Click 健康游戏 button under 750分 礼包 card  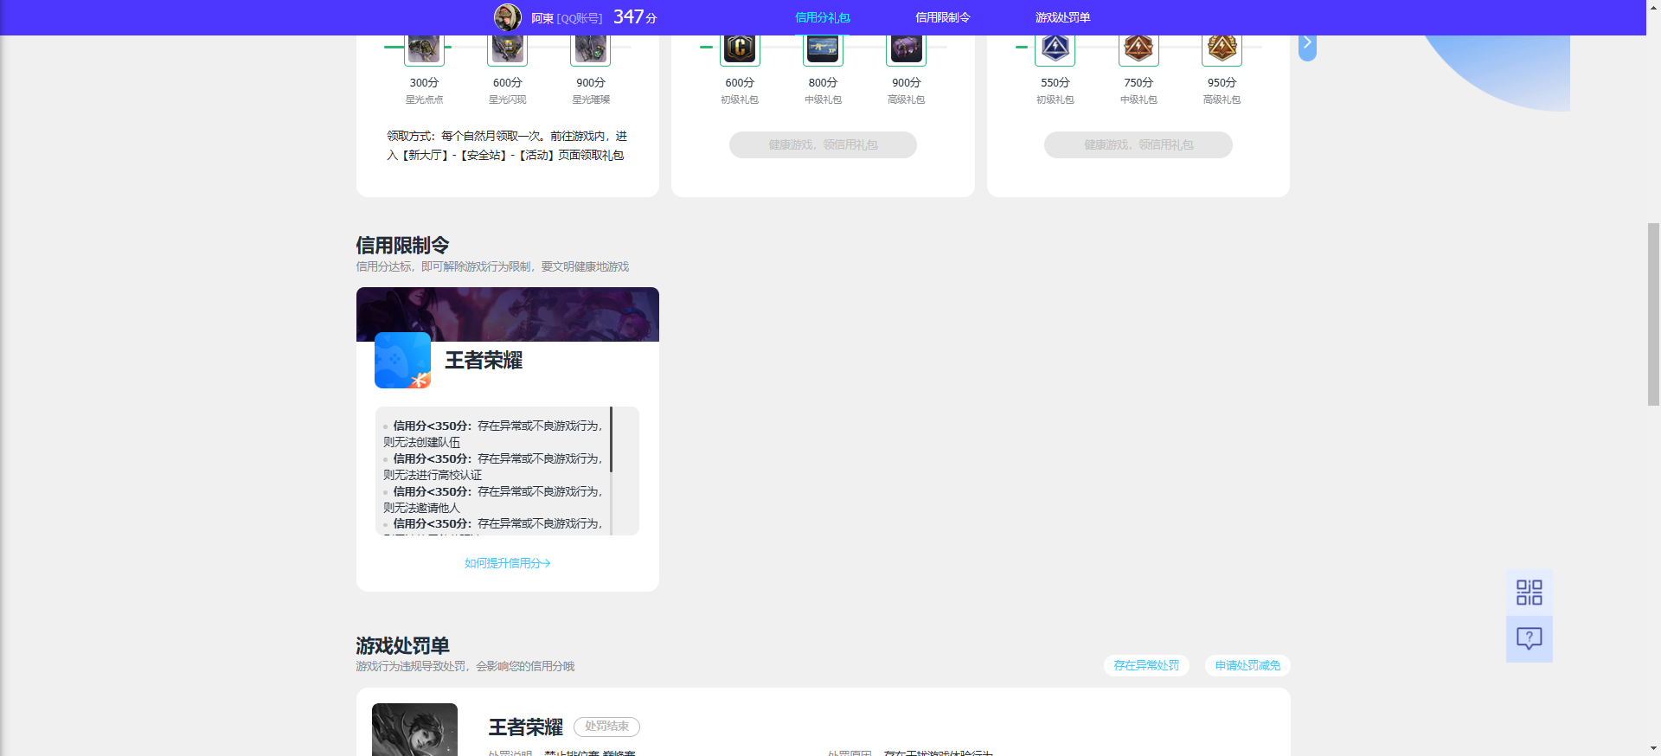point(1138,144)
